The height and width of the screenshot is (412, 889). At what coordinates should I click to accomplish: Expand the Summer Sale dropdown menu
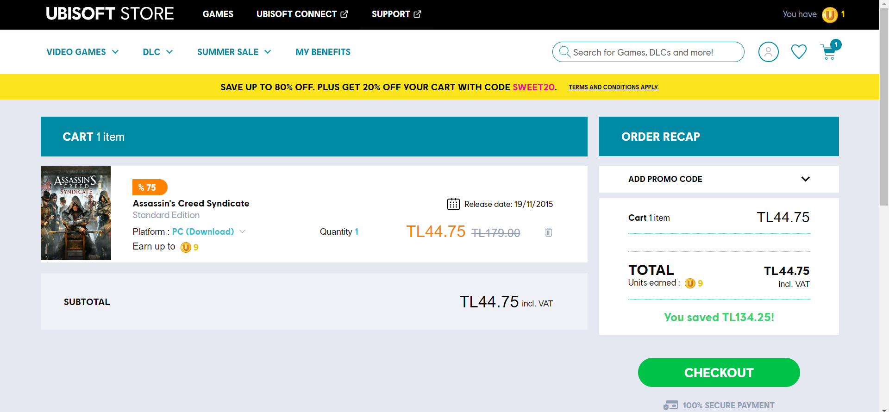coord(234,52)
